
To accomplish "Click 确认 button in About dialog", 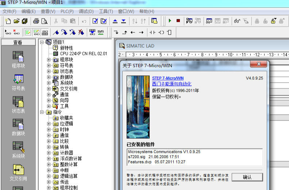I will [247, 177].
